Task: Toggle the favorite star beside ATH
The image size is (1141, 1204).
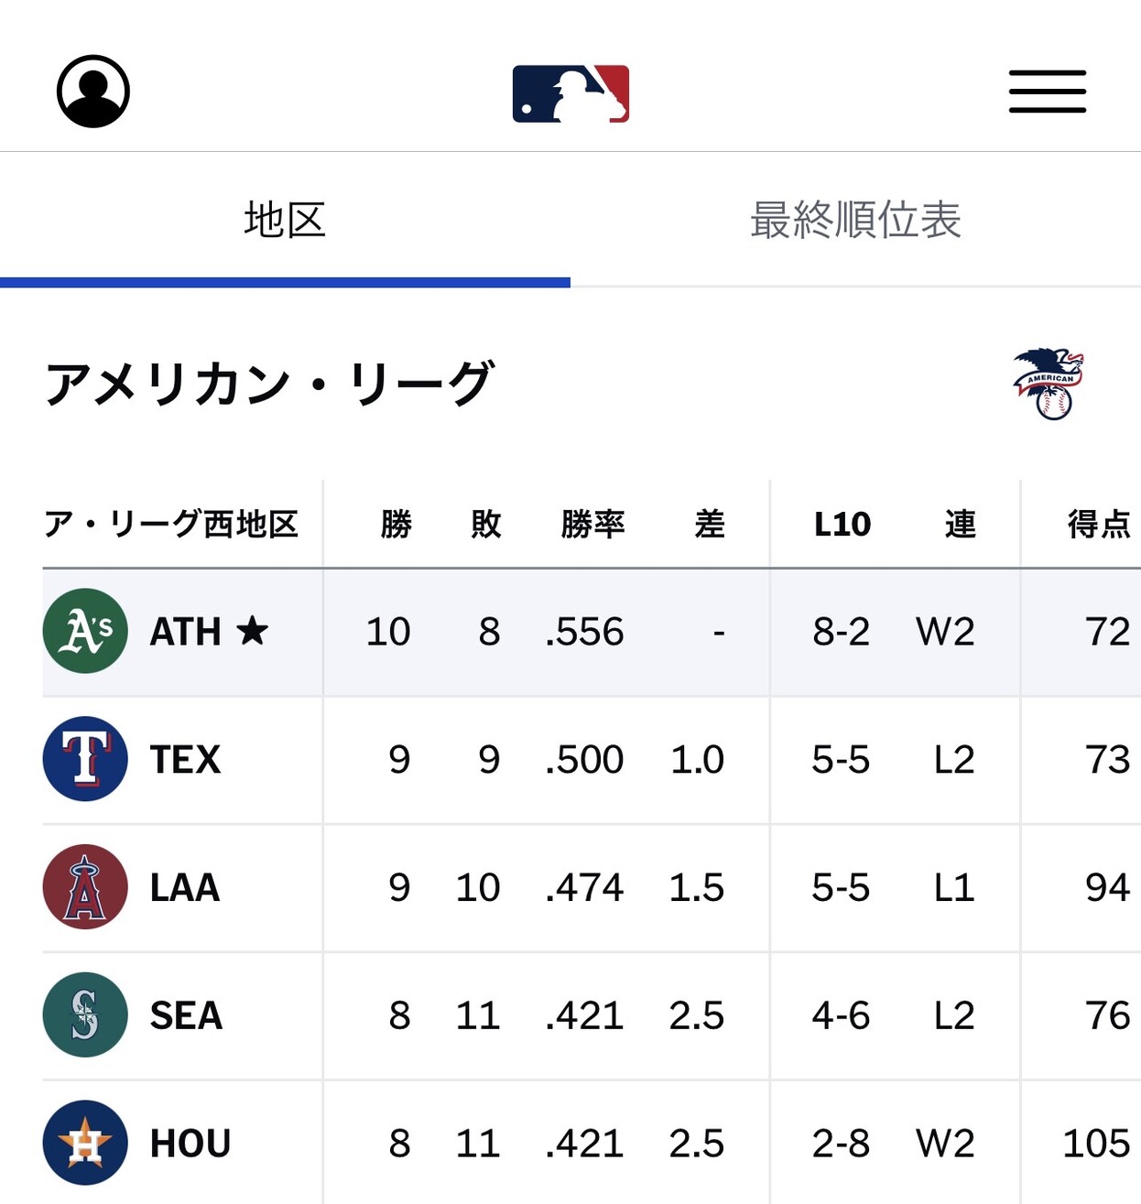Action: [252, 631]
